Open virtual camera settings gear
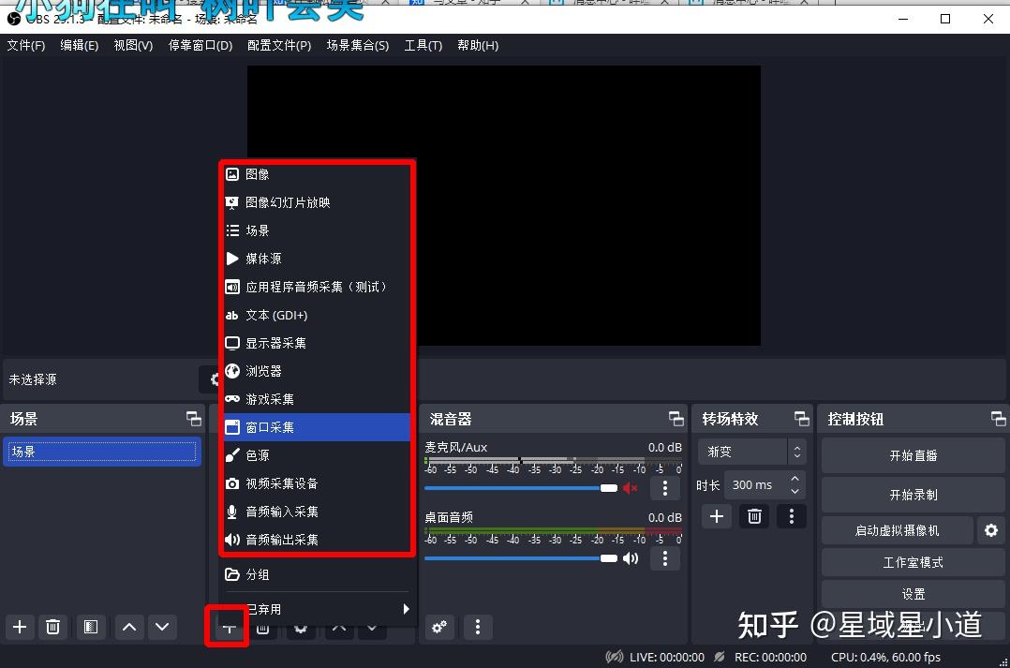The width and height of the screenshot is (1010, 668). pyautogui.click(x=991, y=530)
